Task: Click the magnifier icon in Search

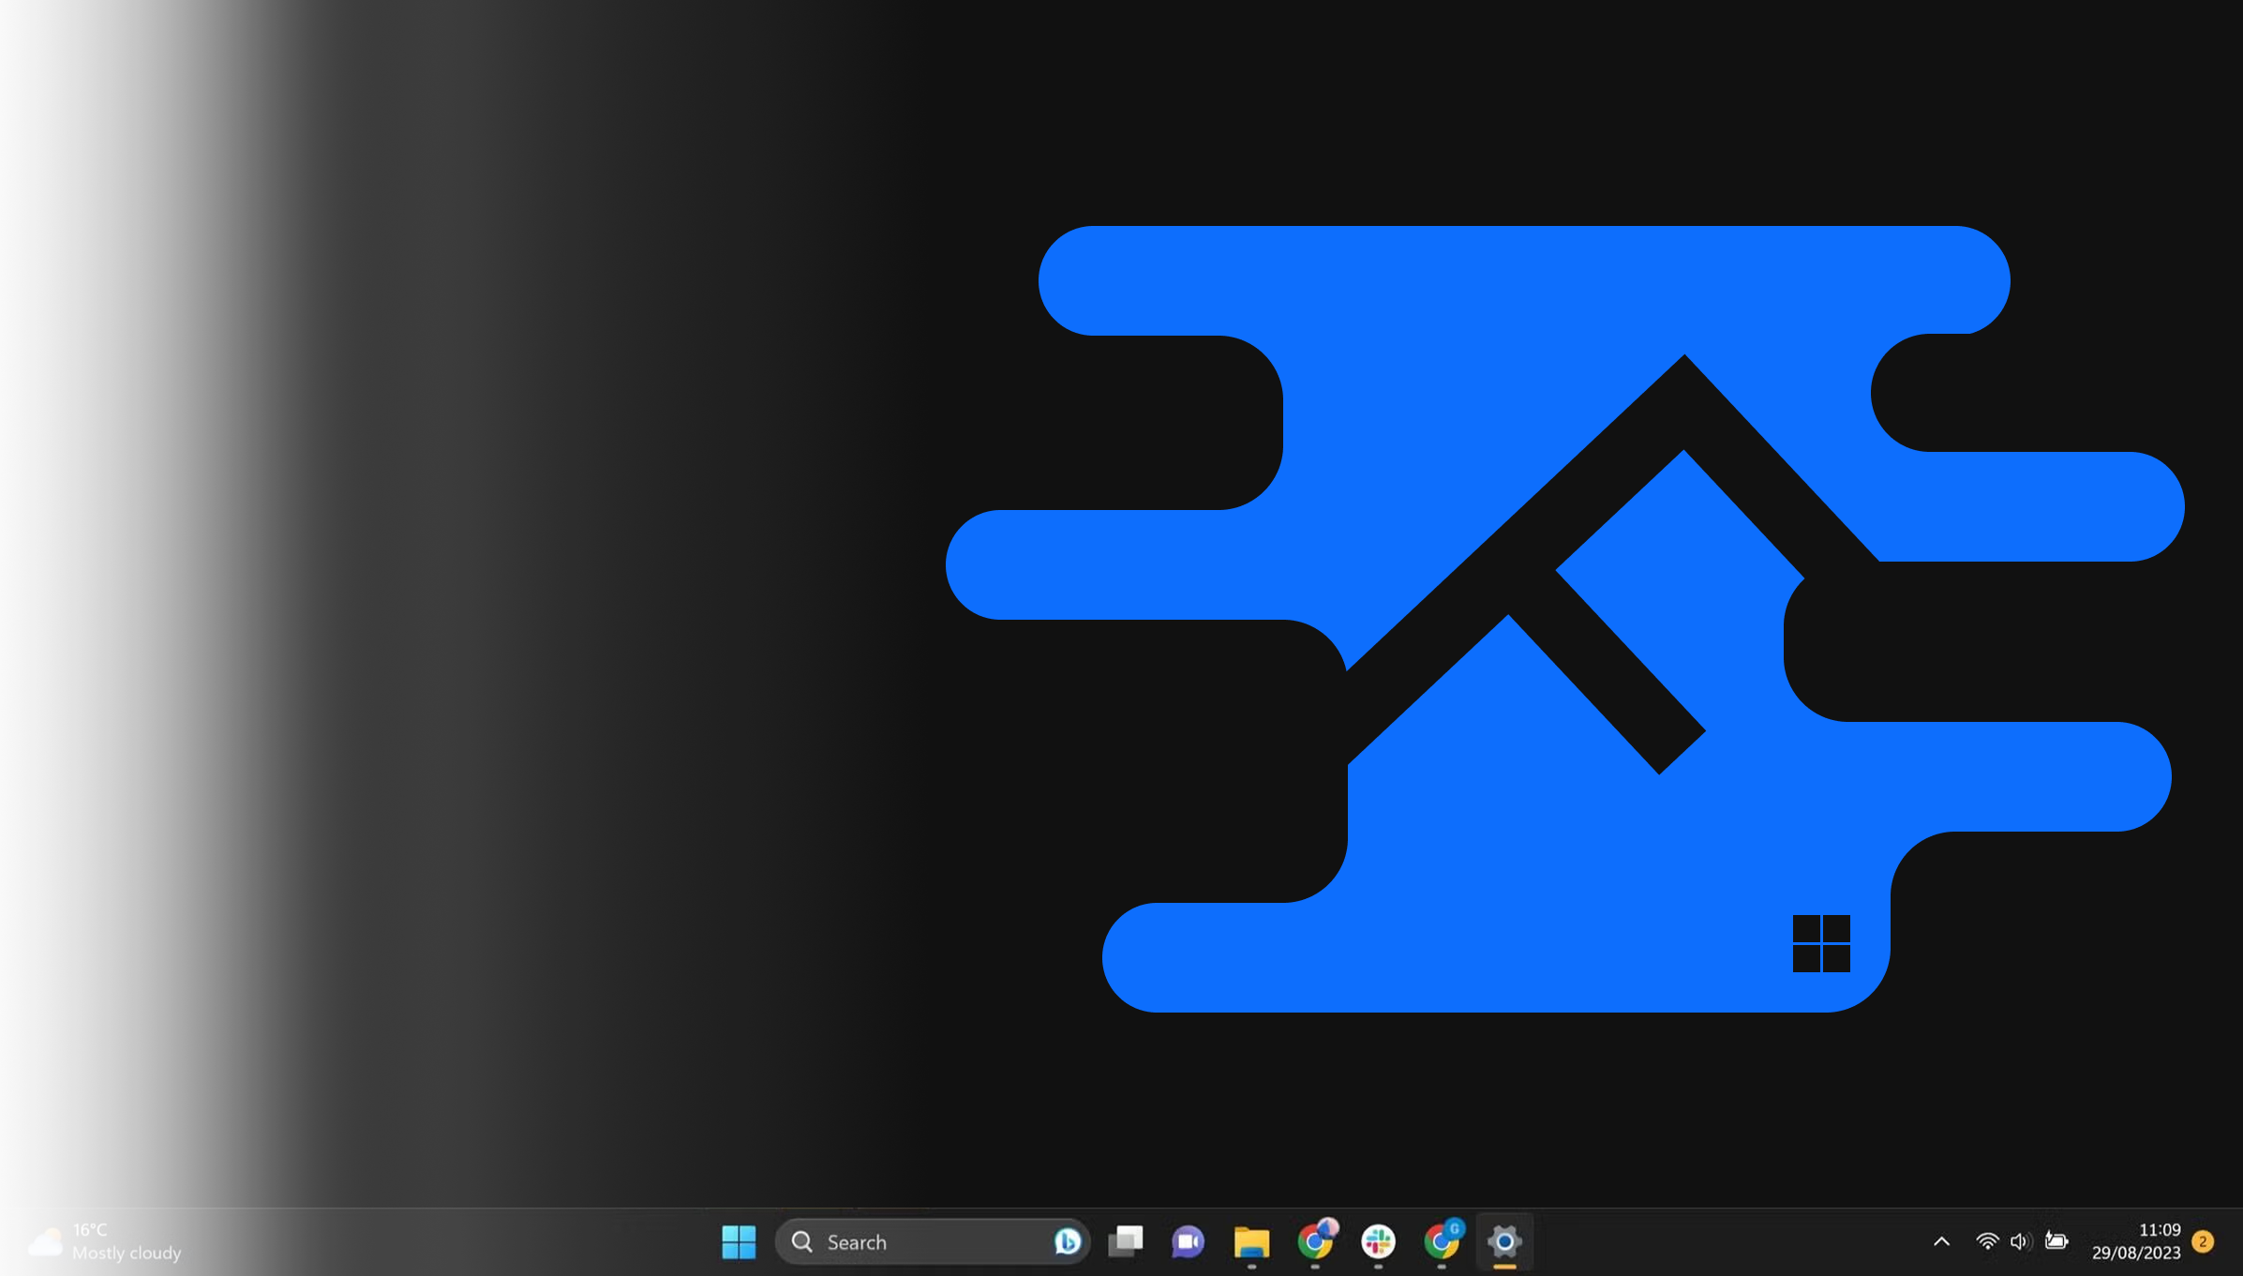Action: [x=802, y=1241]
